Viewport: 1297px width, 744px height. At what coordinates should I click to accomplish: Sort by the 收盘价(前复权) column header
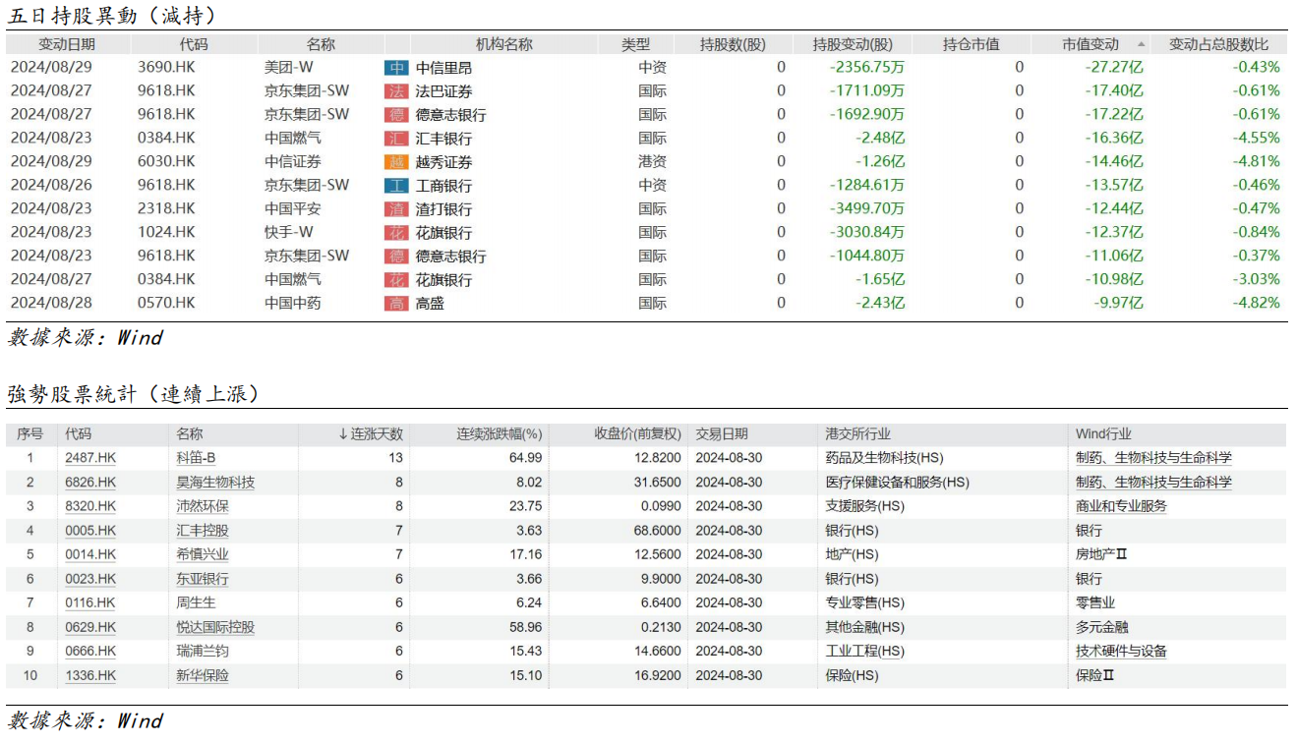pyautogui.click(x=637, y=434)
